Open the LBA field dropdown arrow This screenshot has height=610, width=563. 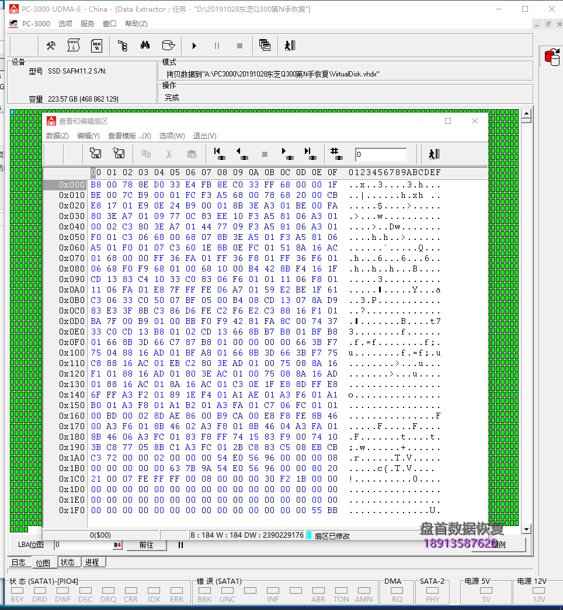[117, 545]
